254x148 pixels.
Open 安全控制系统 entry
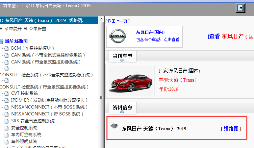pos(24,128)
